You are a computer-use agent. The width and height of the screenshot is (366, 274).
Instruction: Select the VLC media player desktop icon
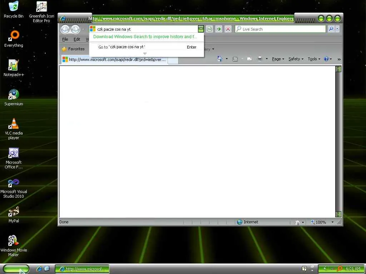pos(14,129)
